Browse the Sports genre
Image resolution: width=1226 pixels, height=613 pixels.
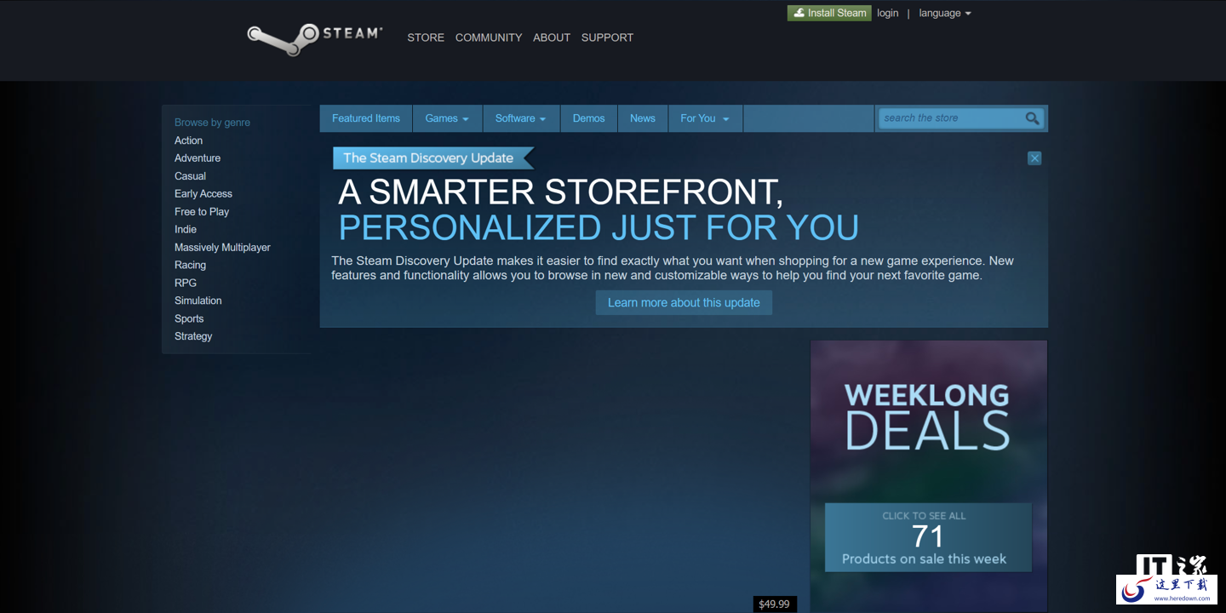click(x=189, y=319)
